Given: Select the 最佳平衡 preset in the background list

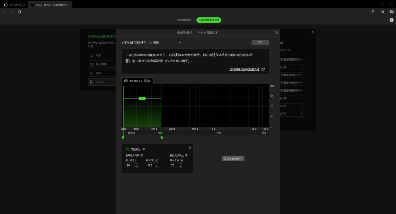Looking at the screenshot, I should click(x=102, y=64).
